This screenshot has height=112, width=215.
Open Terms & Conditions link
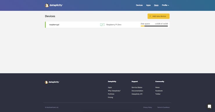(163, 107)
